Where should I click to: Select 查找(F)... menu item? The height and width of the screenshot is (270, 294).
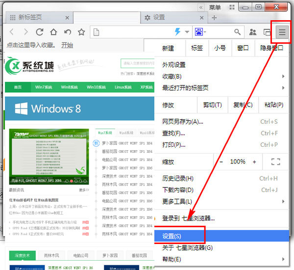221,133
